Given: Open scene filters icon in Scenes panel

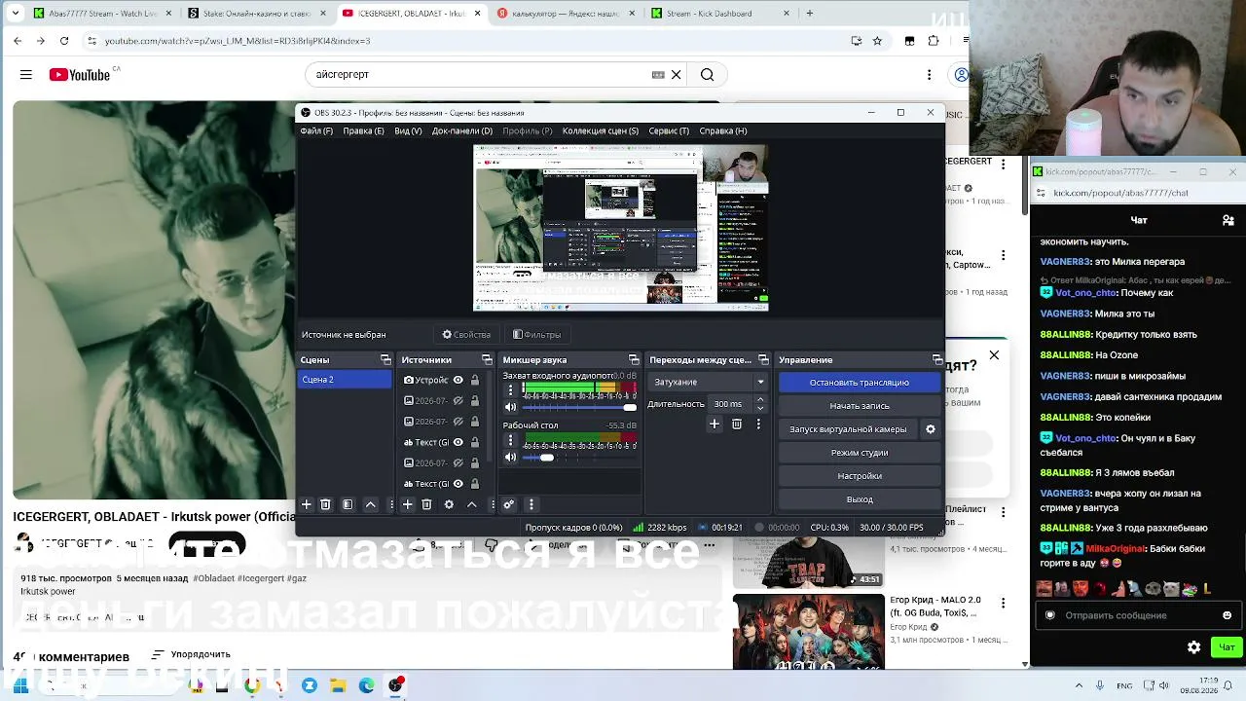Looking at the screenshot, I should coord(348,504).
